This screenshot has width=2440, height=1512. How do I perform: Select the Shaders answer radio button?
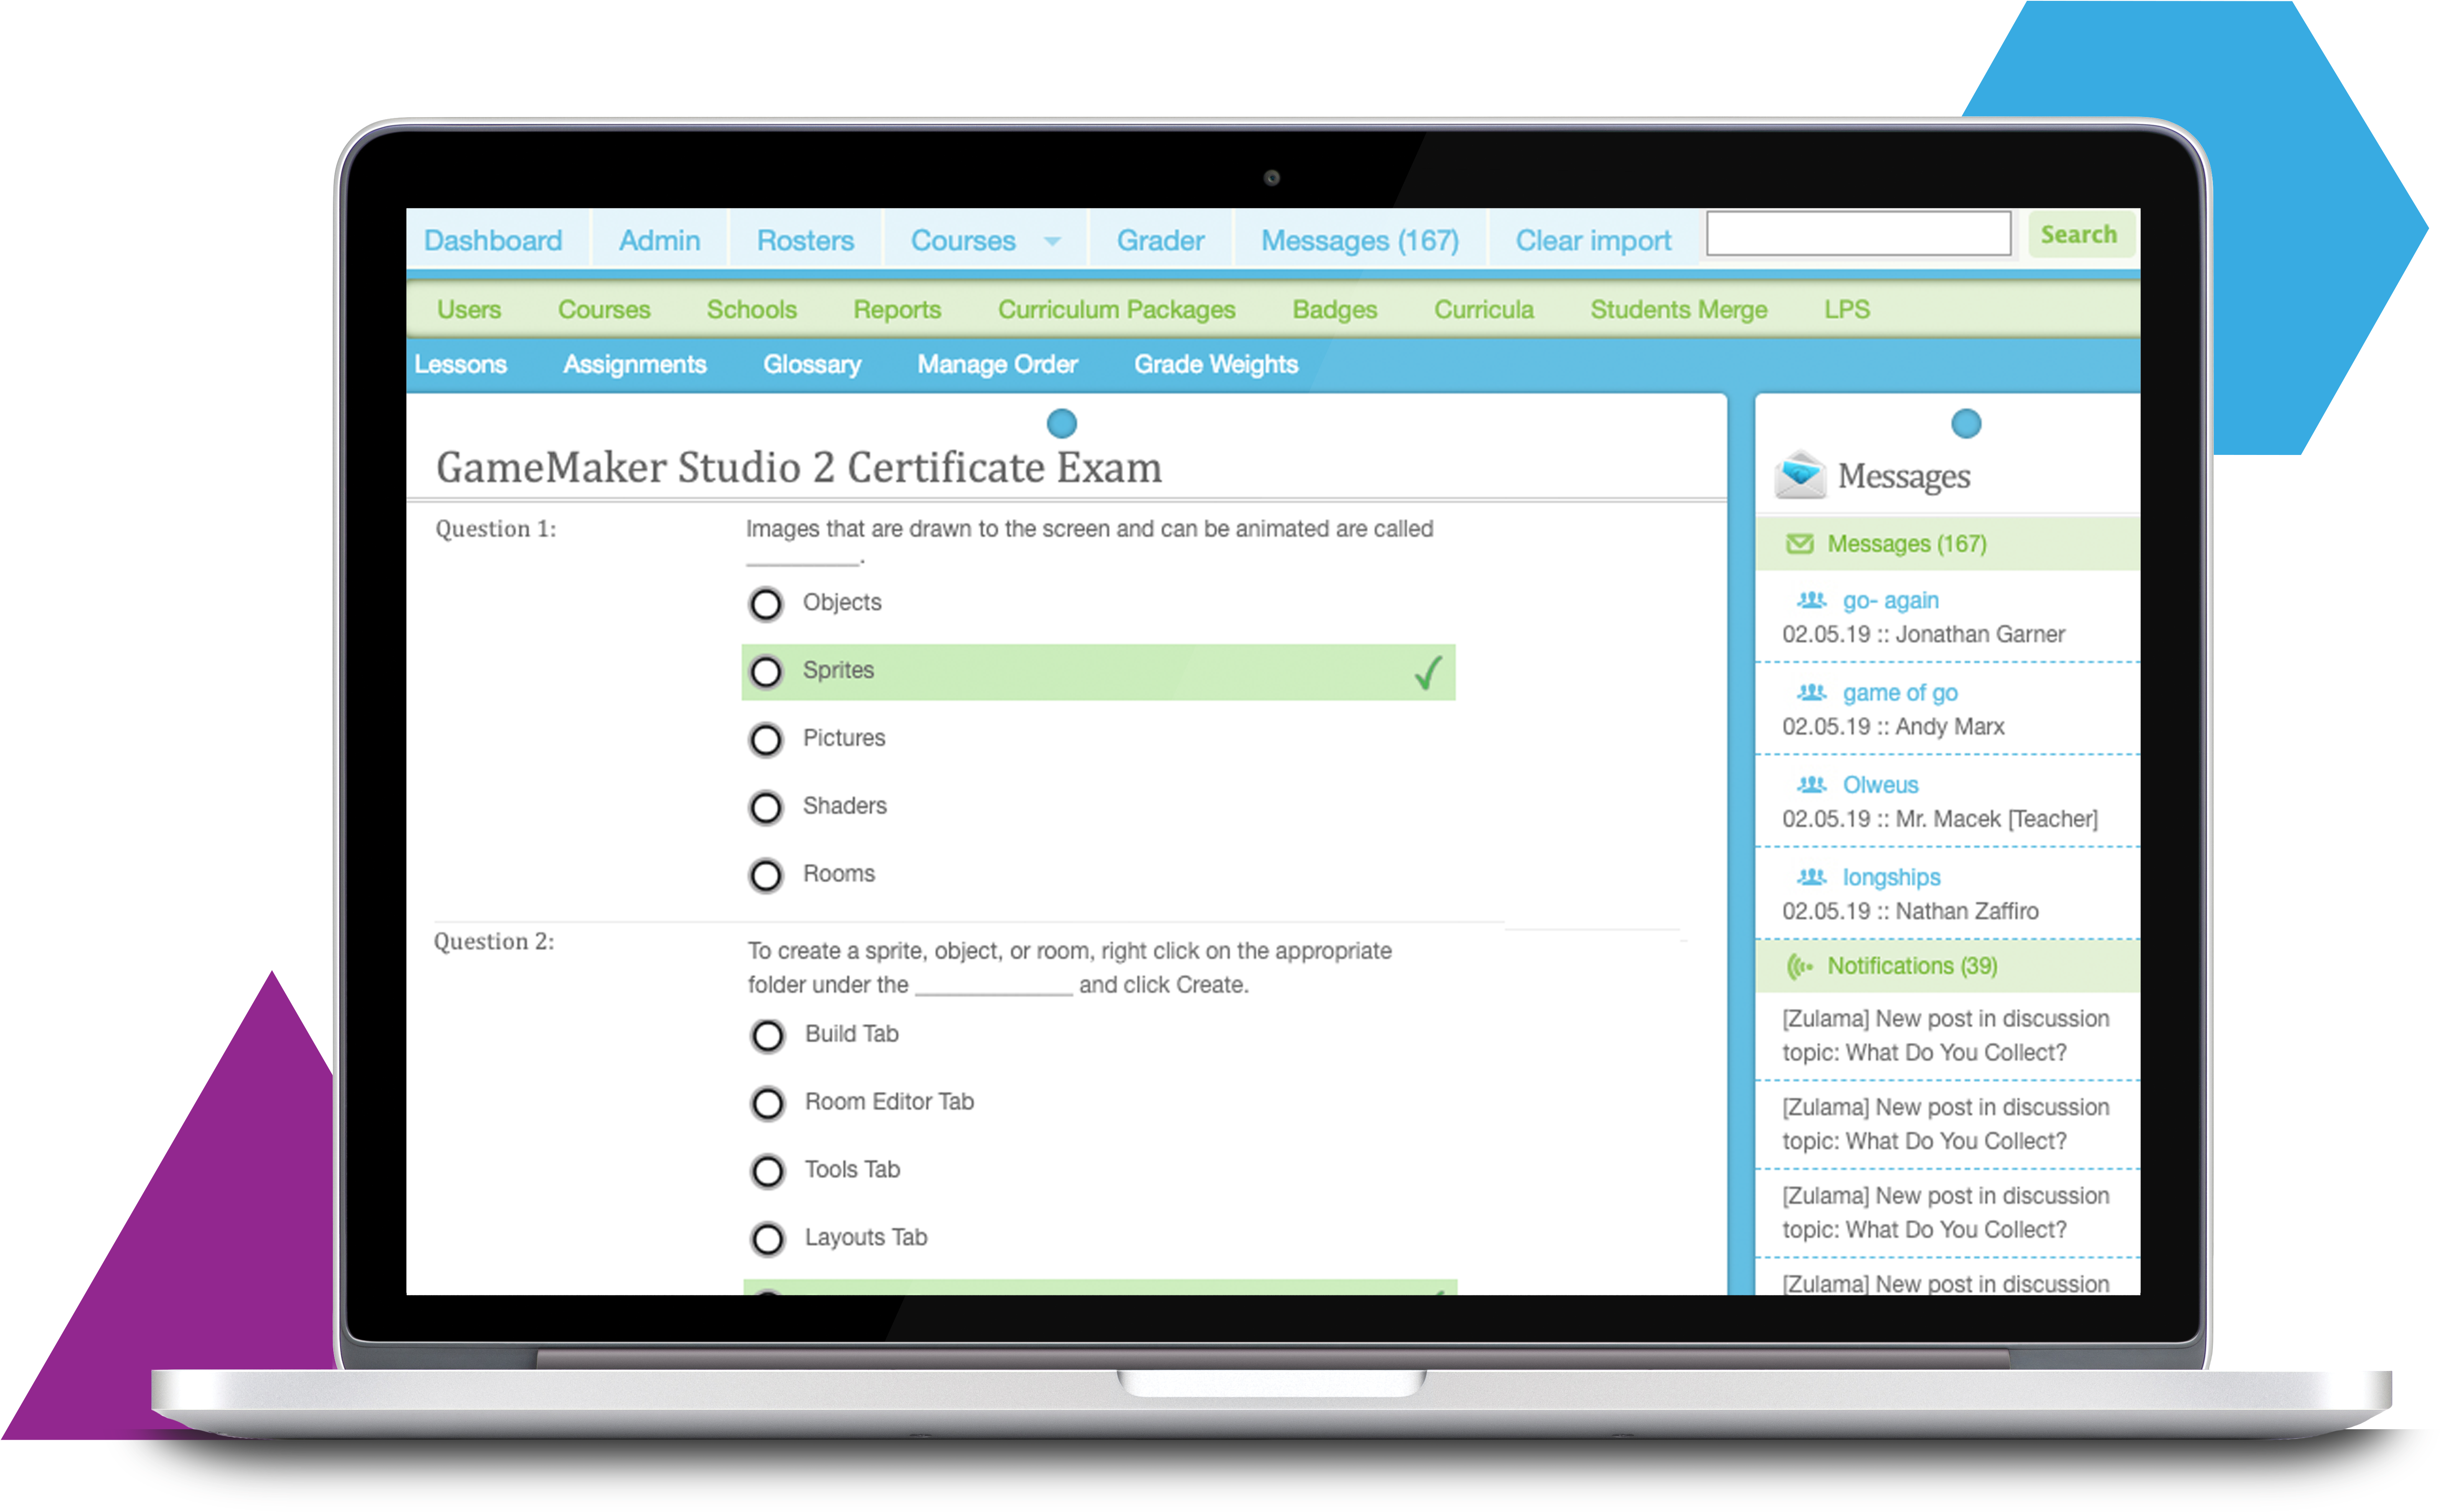pos(766,808)
